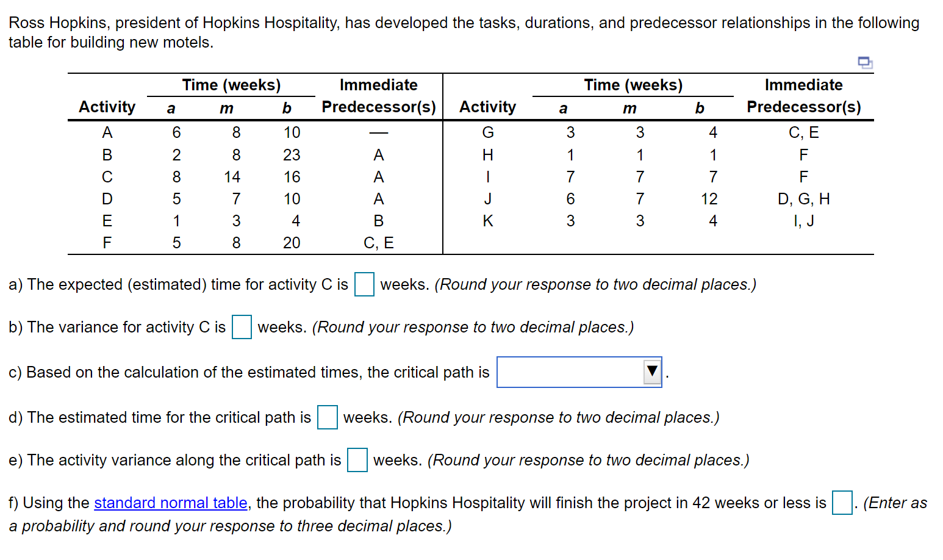Click the answer box for activity C expected time

pyautogui.click(x=364, y=284)
